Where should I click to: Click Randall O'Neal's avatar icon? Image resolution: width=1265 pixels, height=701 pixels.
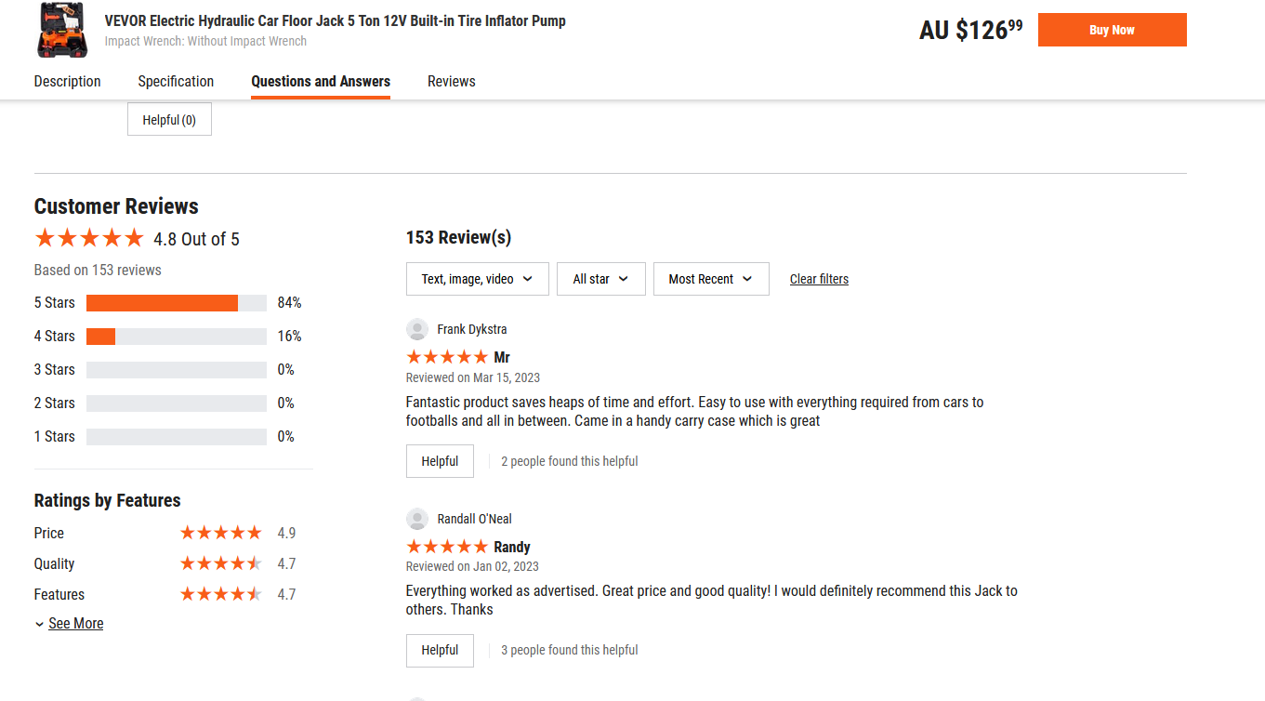(417, 519)
